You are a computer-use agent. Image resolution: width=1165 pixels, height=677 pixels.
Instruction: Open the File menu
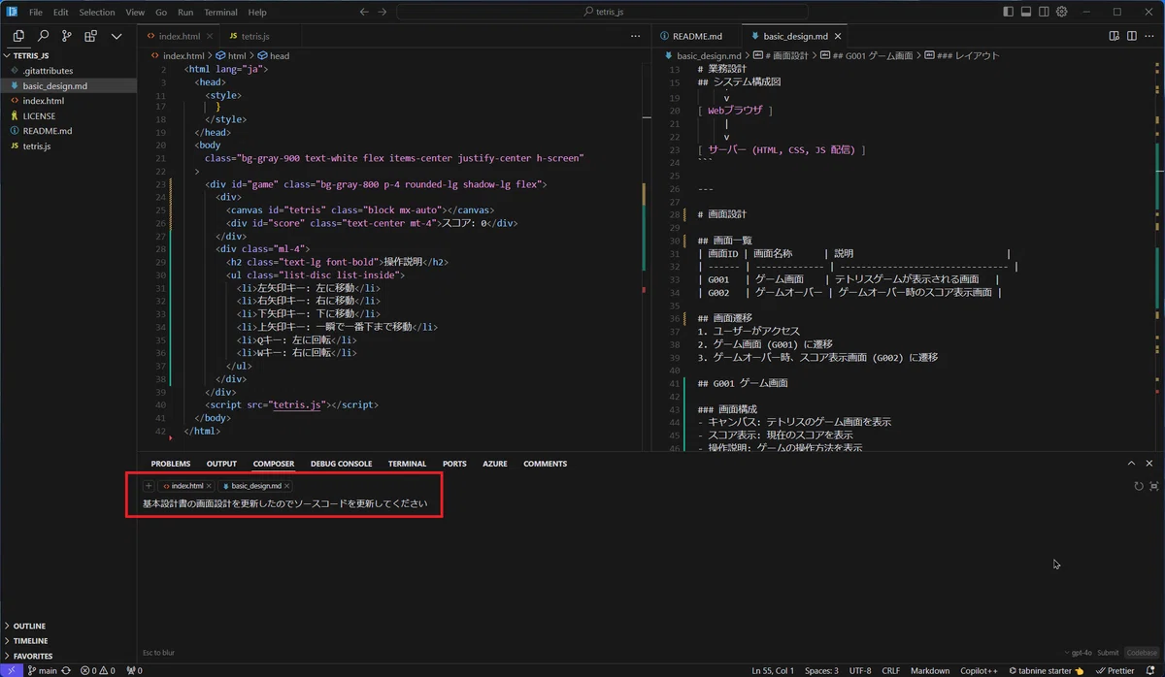click(x=35, y=13)
